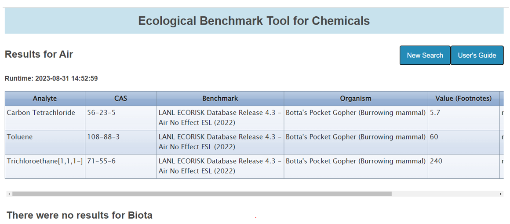The width and height of the screenshot is (510, 224).
Task: Click the Benchmark column header
Action: click(220, 99)
